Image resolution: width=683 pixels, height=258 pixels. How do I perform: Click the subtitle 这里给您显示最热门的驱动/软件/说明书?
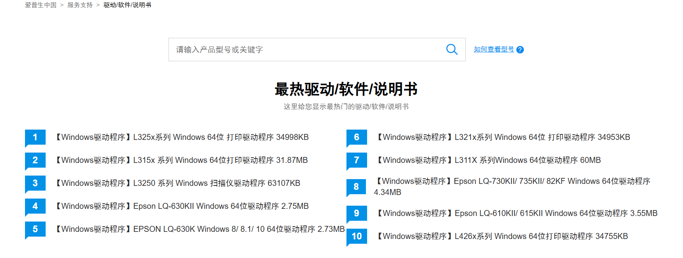pos(346,107)
